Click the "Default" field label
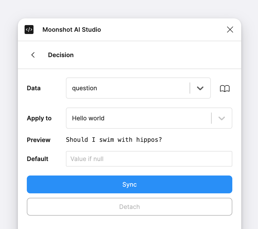The width and height of the screenshot is (258, 229). 38,159
